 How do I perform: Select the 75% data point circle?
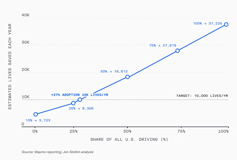177,51
